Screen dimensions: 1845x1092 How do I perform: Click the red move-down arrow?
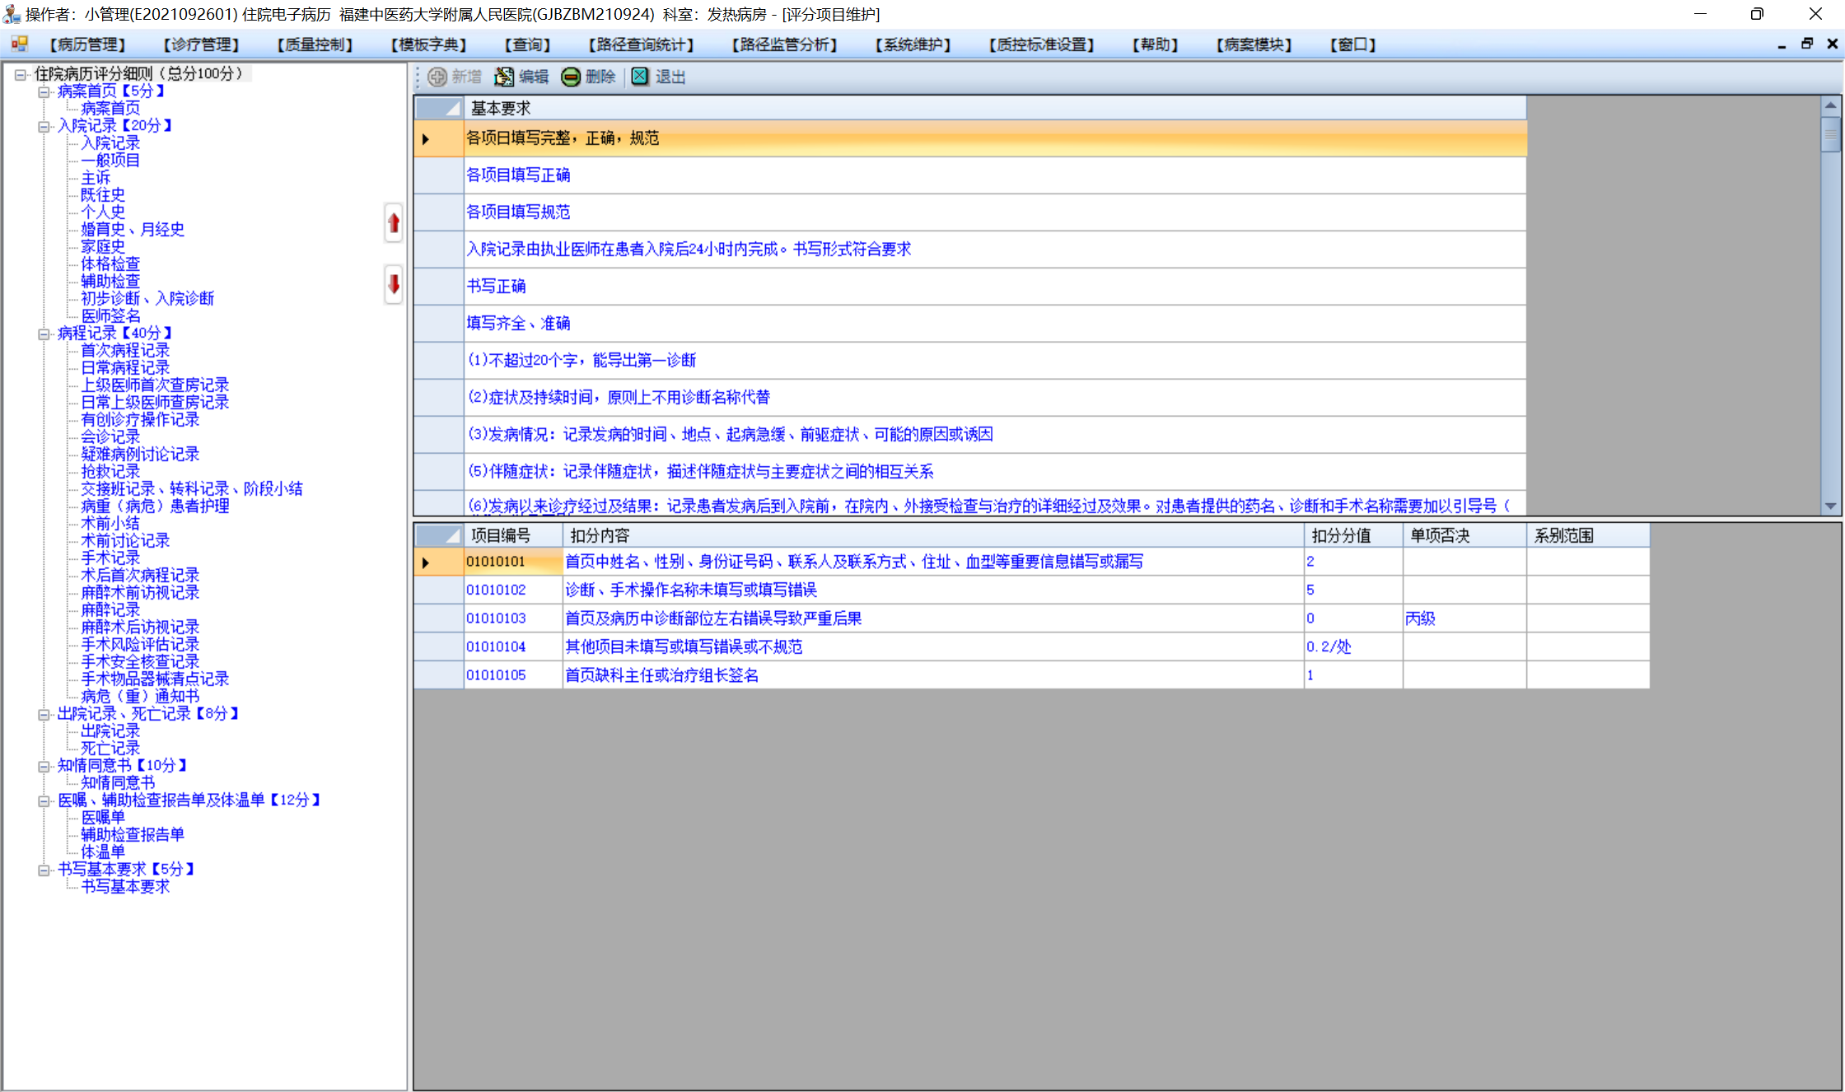coord(394,284)
